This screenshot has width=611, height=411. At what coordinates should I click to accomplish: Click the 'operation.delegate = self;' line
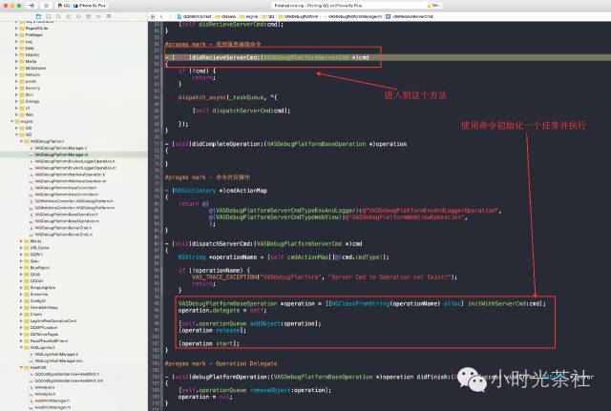222,311
